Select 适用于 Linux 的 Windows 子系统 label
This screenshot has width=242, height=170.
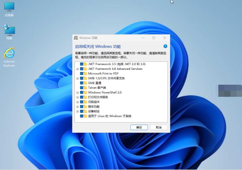click(109, 116)
